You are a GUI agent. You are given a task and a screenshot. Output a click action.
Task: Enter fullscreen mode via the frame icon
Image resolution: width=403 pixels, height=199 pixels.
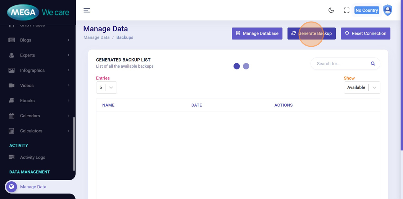(x=347, y=10)
